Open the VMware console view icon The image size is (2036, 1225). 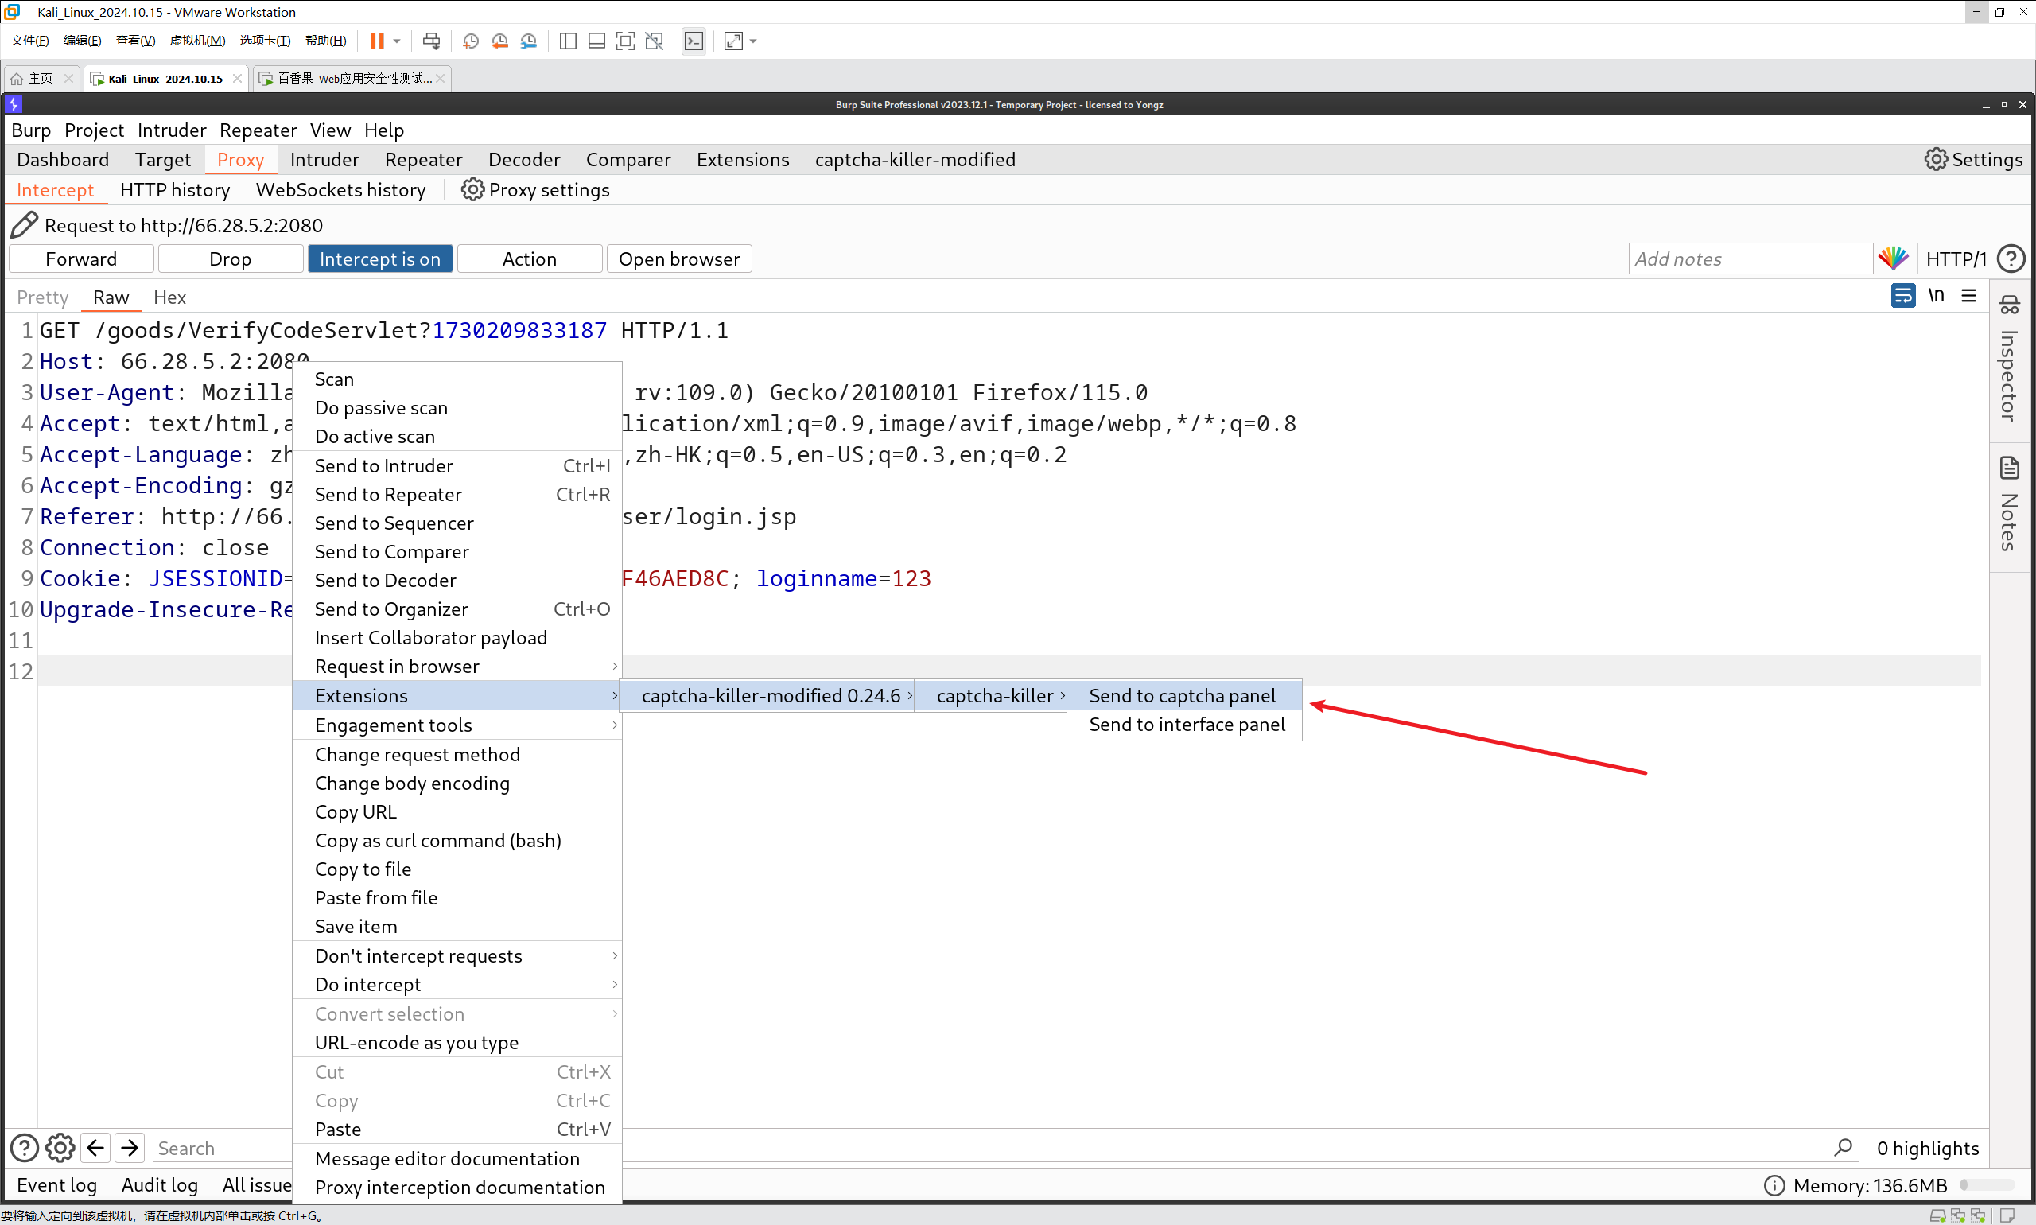(x=694, y=41)
